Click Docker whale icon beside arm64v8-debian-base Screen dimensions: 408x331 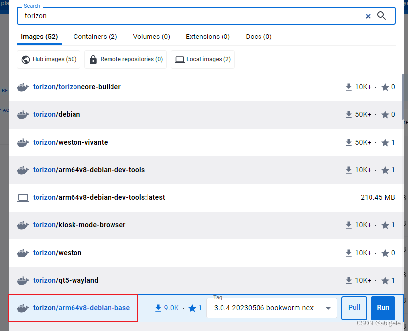tap(23, 308)
